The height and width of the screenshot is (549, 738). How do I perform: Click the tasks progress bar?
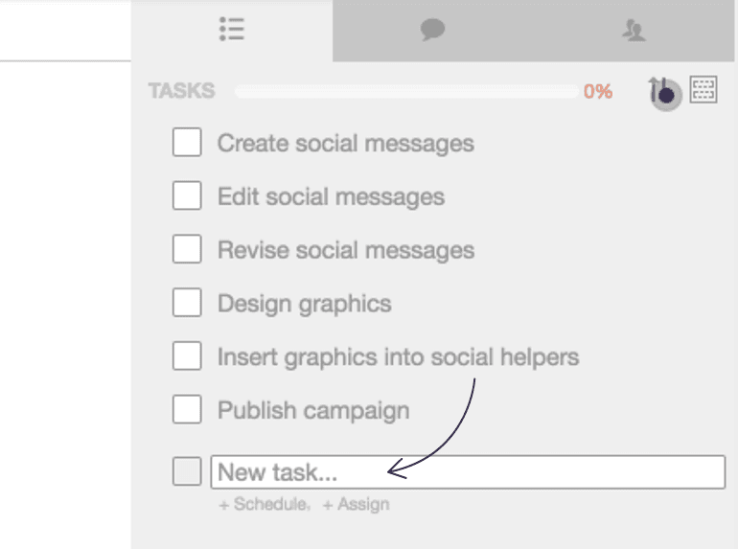[x=407, y=92]
